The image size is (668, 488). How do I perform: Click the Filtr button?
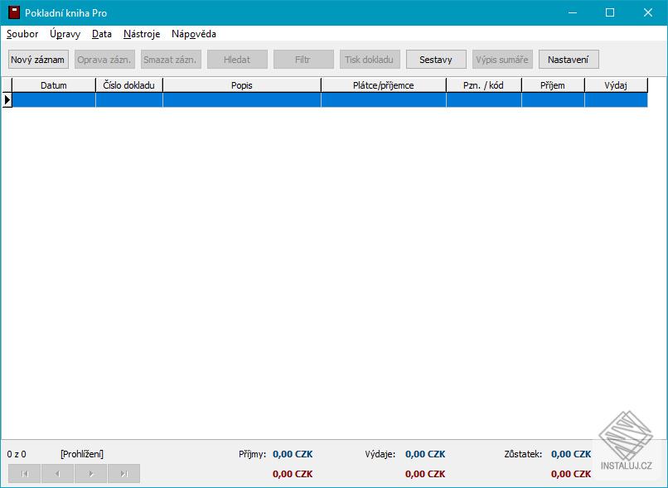point(303,60)
